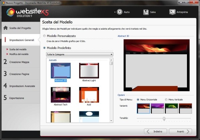
Task: Click the Indietro back button
Action: point(155,131)
